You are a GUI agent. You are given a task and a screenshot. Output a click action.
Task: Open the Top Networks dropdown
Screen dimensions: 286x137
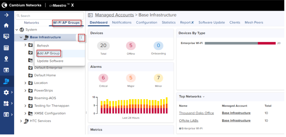point(204,97)
